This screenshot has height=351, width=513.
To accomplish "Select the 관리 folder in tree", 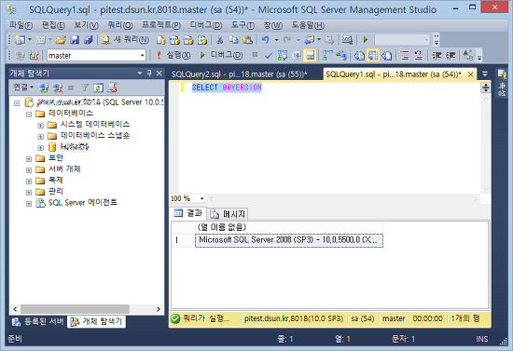I will 56,192.
